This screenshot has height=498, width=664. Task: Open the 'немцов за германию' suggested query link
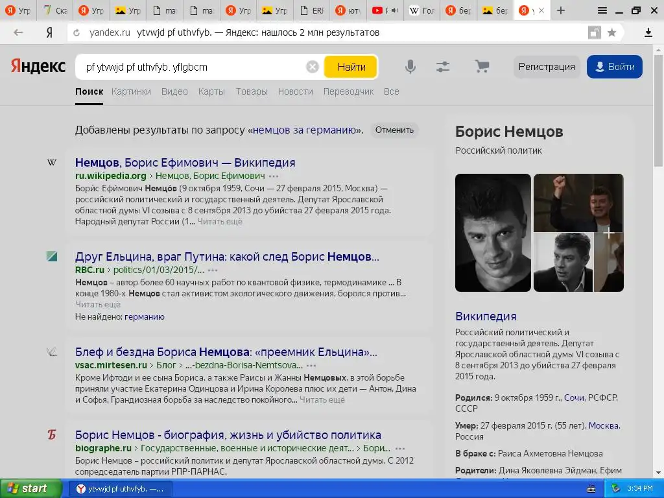pos(305,130)
